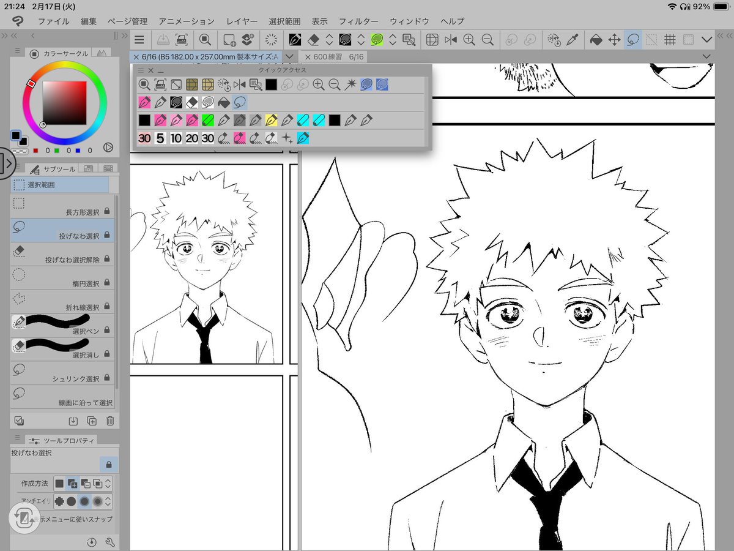
Task: Open the hamburger menu in command bar
Action: point(139,40)
